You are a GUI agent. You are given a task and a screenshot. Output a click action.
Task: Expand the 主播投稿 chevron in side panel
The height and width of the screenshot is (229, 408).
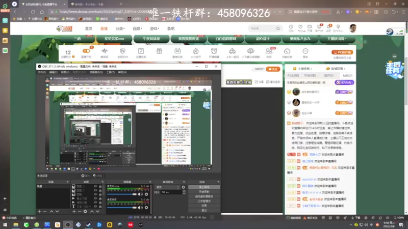311,69
